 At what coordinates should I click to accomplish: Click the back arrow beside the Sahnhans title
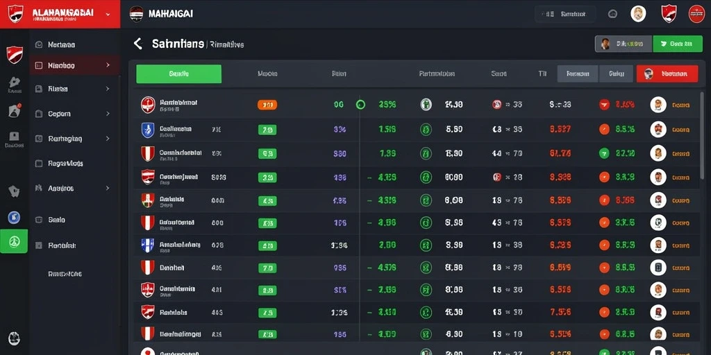[138, 44]
